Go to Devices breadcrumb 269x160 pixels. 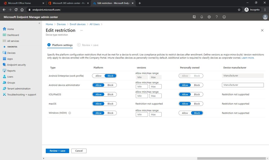[x=61, y=24]
